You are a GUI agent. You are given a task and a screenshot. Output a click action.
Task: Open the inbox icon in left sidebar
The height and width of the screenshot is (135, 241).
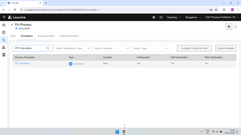click(4, 25)
